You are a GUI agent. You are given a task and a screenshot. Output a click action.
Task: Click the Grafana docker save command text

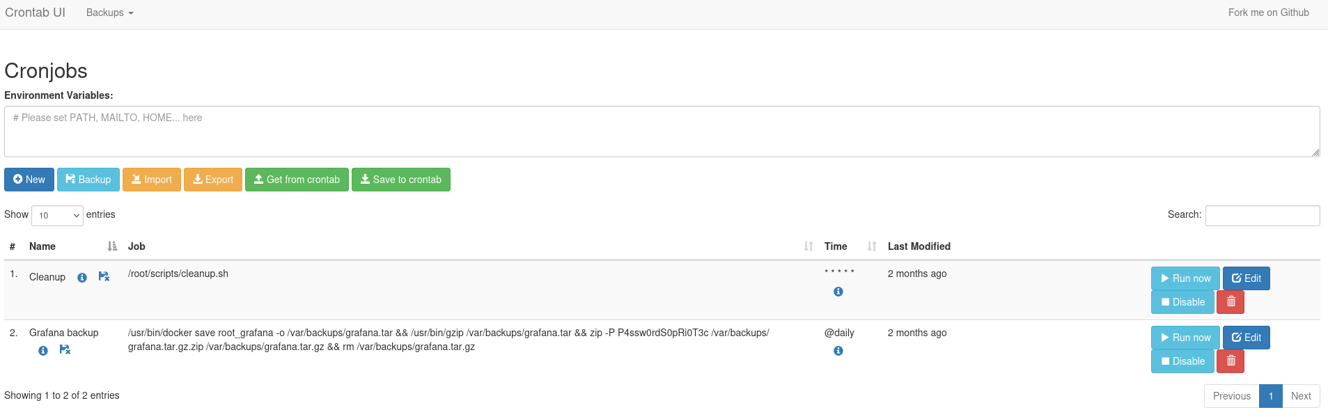448,340
